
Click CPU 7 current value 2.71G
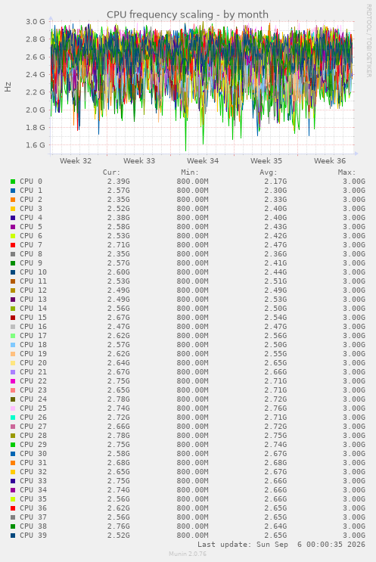point(119,245)
